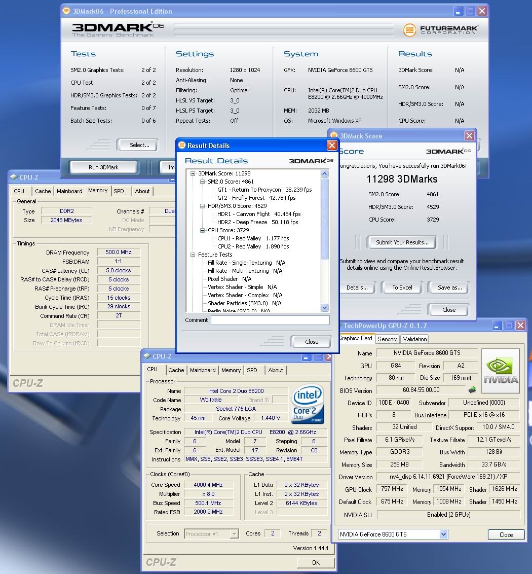Screen dimensions: 532x574
Task: Select the Pixel Shader N/A row
Action: tap(230, 279)
